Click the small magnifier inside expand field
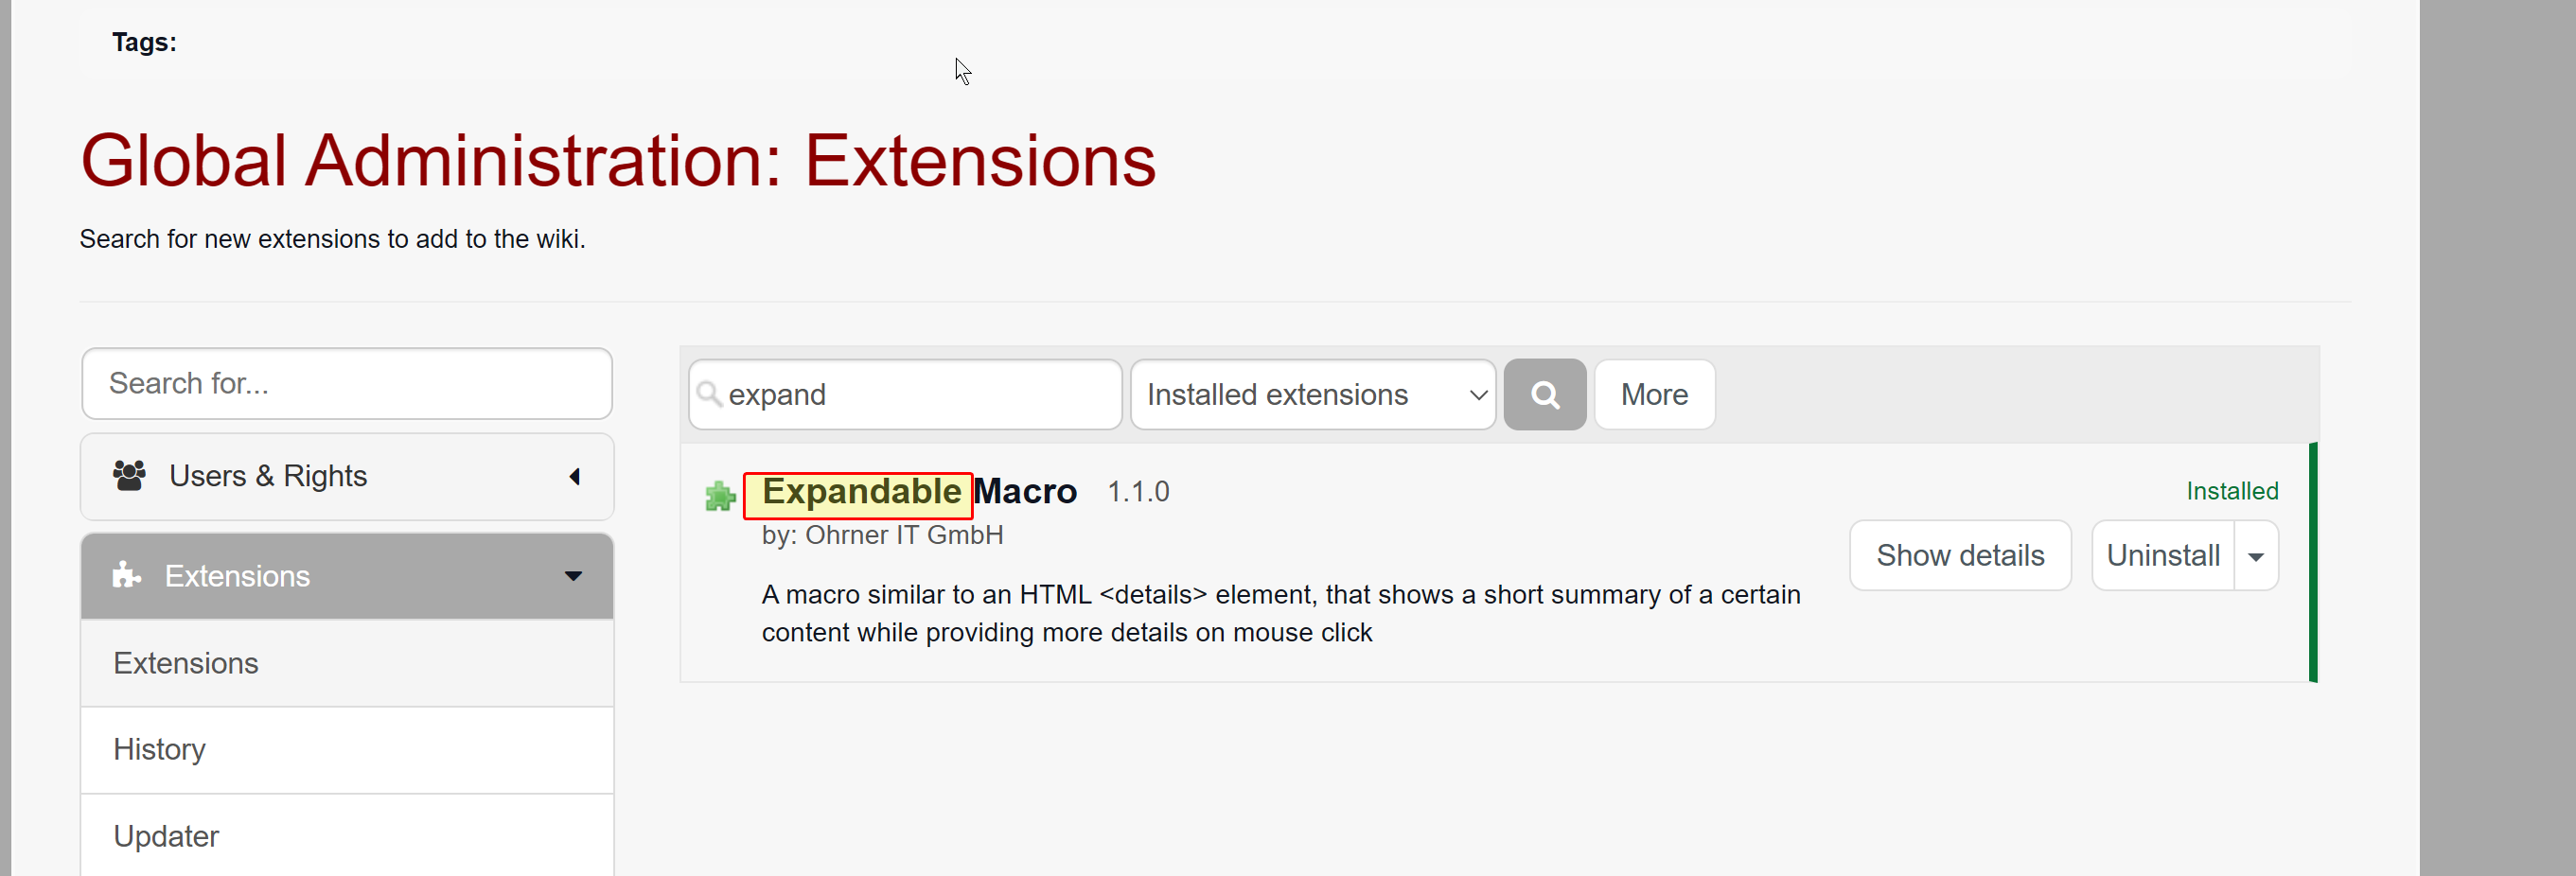 (709, 394)
